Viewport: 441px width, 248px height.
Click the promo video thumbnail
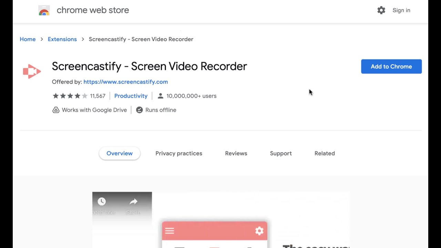(x=221, y=220)
